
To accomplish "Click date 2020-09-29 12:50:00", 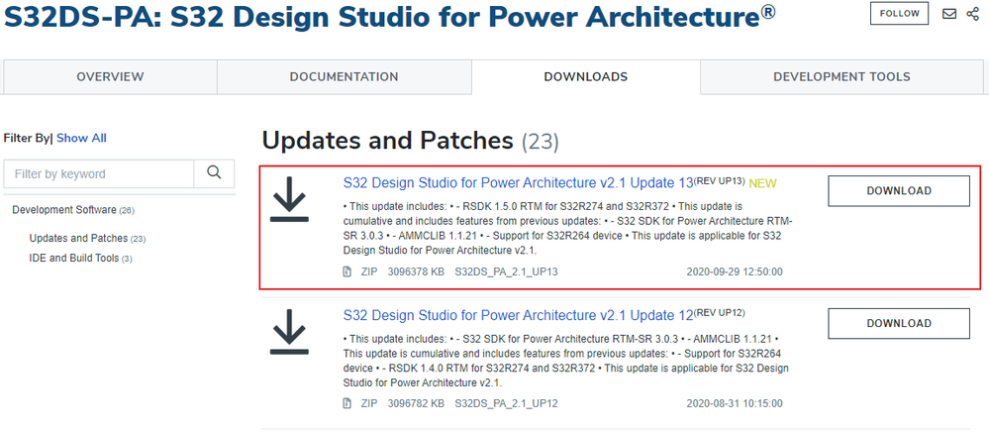I will pyautogui.click(x=735, y=271).
